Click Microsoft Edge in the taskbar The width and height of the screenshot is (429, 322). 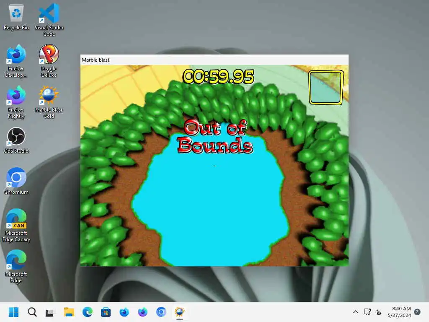click(87, 312)
